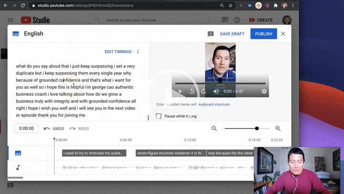Open the browser extensions puzzle icon
This screenshot has height=194, width=344.
tap(276, 5)
